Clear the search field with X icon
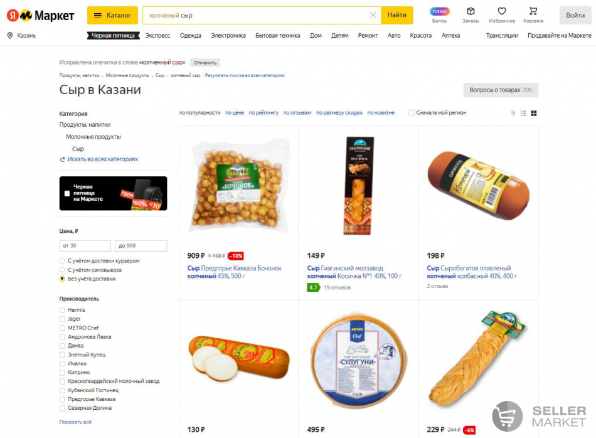 click(373, 15)
